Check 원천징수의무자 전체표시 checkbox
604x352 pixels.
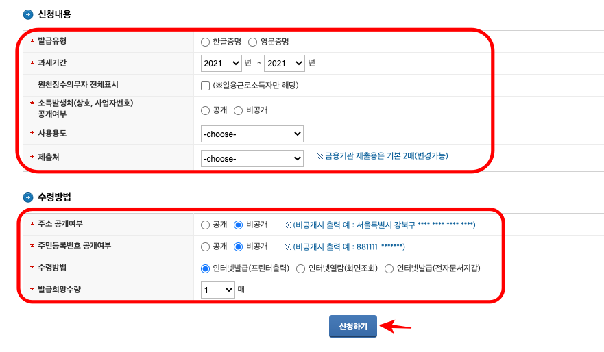coord(205,86)
